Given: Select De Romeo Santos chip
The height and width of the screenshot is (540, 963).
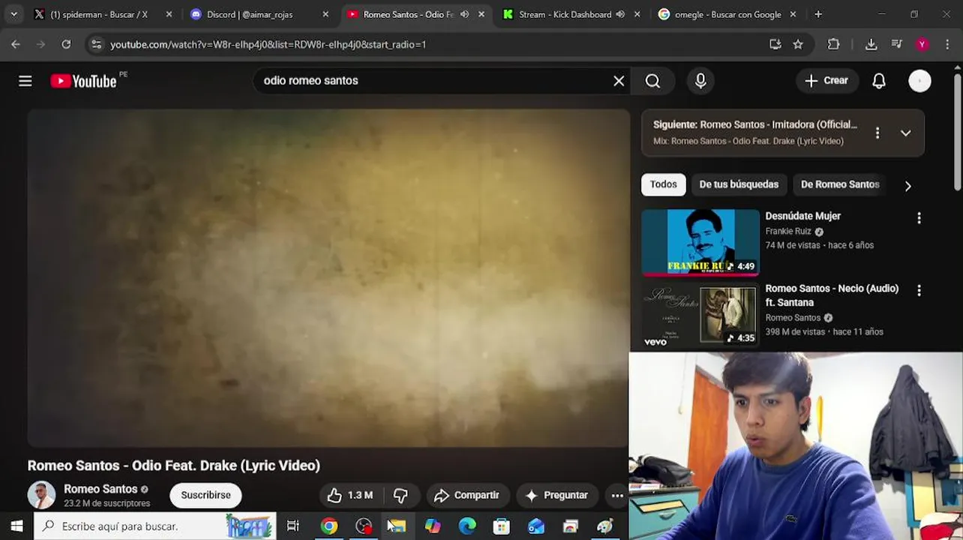Looking at the screenshot, I should tap(840, 184).
